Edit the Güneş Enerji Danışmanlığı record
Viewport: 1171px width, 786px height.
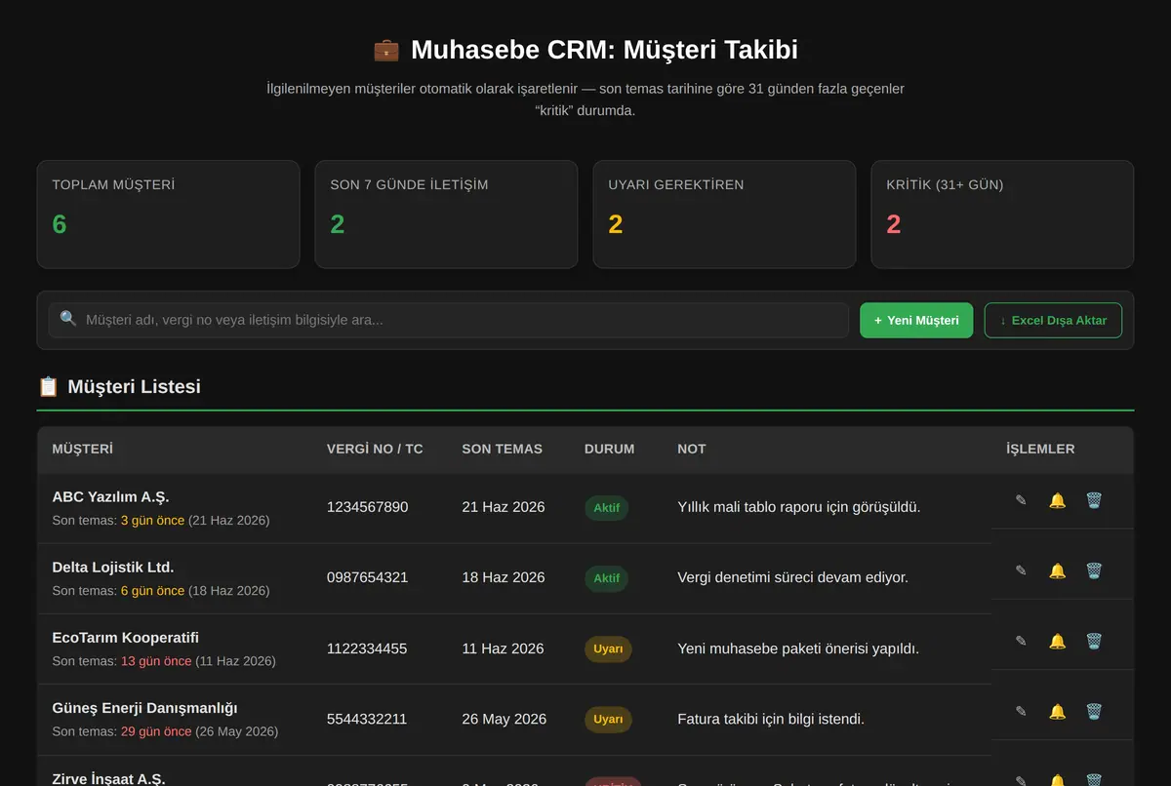pyautogui.click(x=1021, y=712)
